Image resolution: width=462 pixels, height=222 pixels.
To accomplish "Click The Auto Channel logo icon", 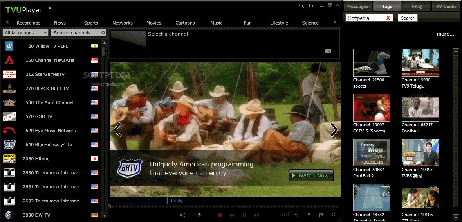I will coord(9,102).
